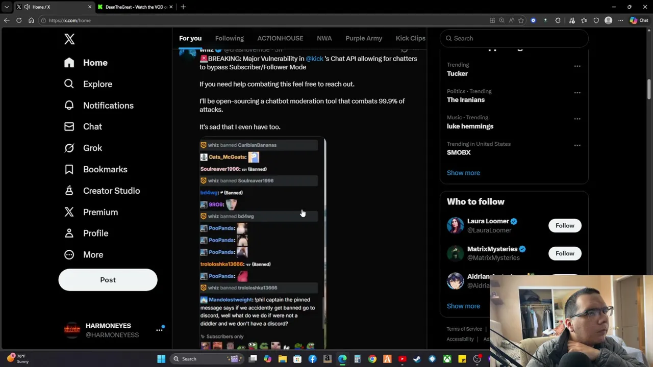Follow MatrixMysteries
Image resolution: width=653 pixels, height=367 pixels.
[x=565, y=253]
